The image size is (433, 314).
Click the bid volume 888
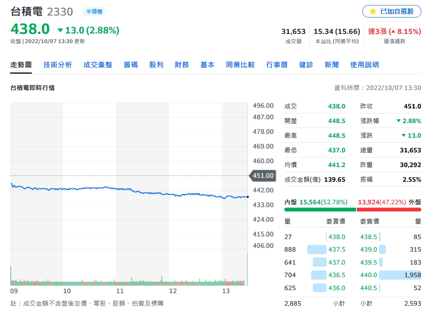click(x=290, y=250)
